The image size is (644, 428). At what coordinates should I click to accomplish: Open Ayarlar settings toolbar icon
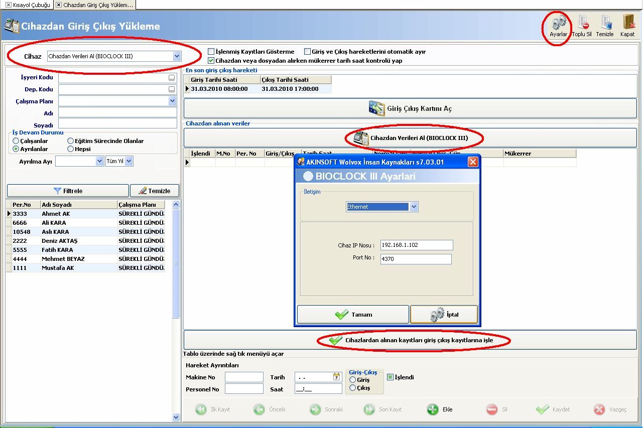click(x=558, y=26)
